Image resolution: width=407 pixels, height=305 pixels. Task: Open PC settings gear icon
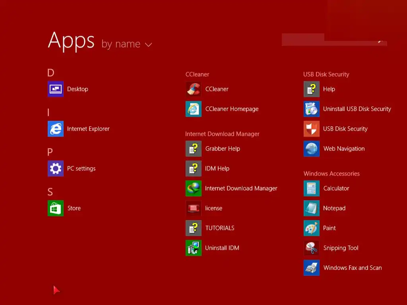click(x=56, y=168)
